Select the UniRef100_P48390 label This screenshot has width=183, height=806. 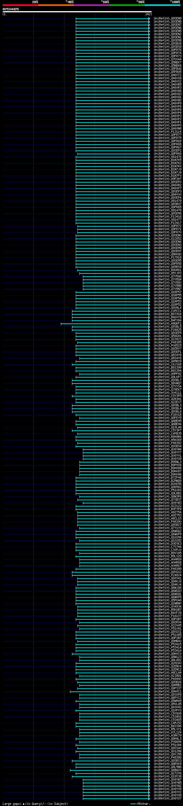pyautogui.click(x=168, y=522)
